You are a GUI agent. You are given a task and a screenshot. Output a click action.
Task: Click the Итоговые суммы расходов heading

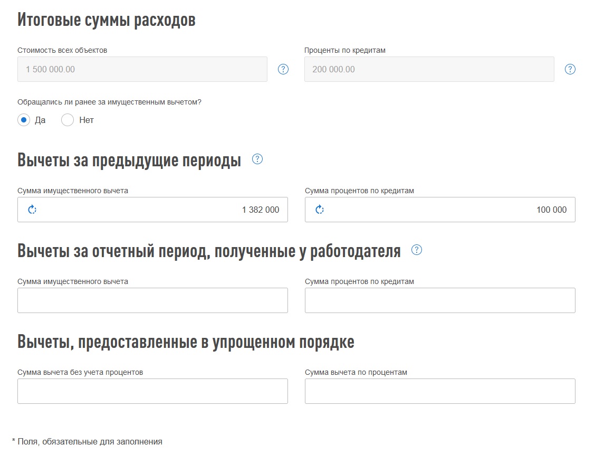pyautogui.click(x=107, y=20)
